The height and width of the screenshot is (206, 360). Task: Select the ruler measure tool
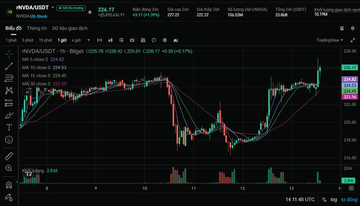coord(9,156)
